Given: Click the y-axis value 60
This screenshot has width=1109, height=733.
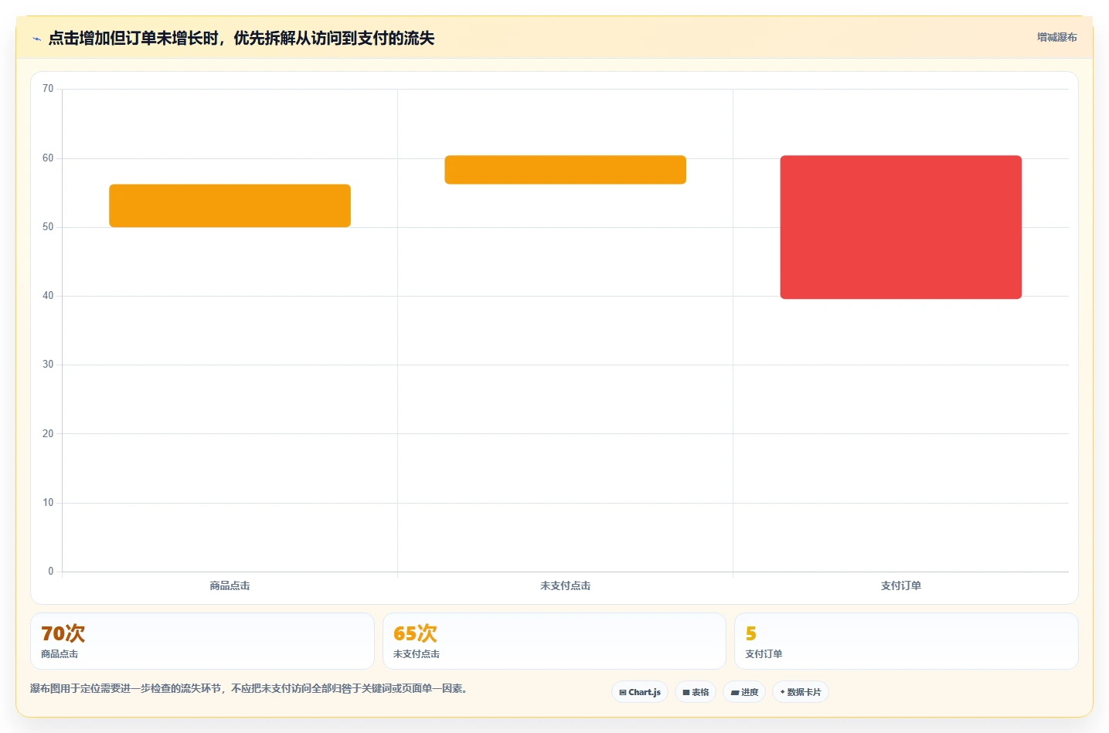Looking at the screenshot, I should click(48, 158).
